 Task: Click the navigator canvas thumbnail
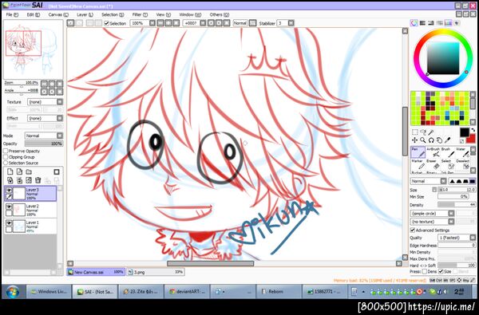click(x=33, y=49)
